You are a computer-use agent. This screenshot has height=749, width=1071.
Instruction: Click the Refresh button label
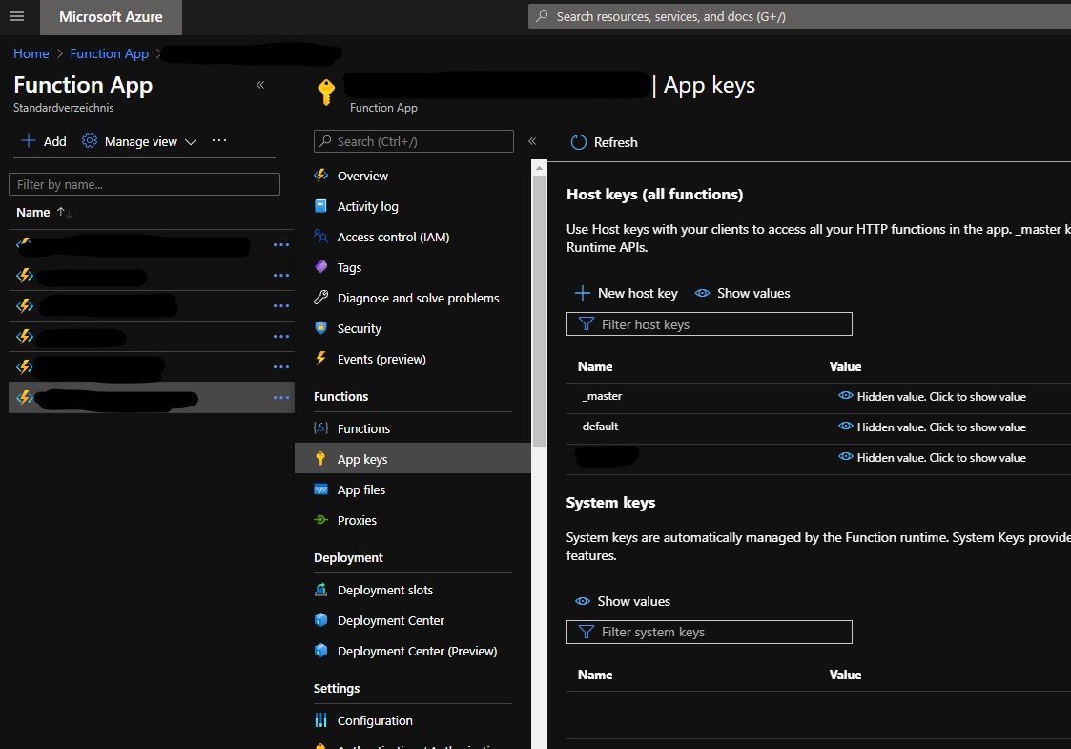[x=615, y=142]
